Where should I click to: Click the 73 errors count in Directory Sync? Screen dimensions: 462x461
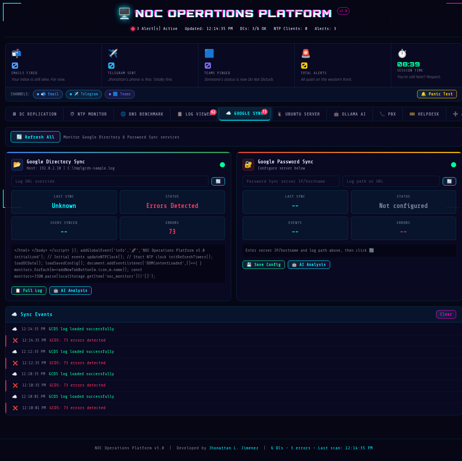[x=172, y=232]
